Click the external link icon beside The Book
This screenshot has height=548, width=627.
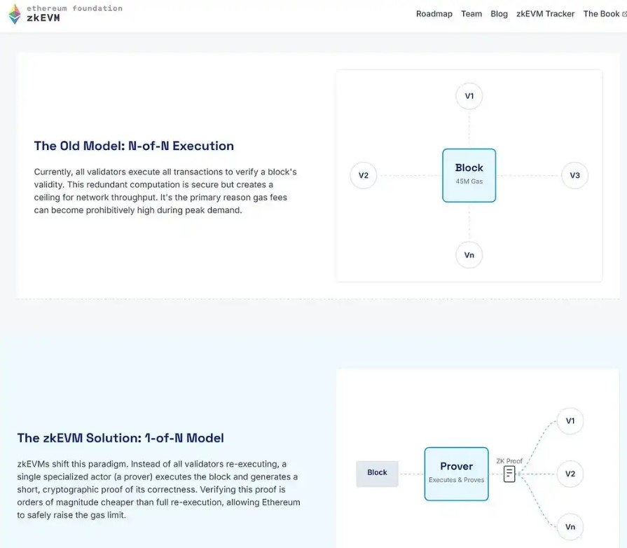pyautogui.click(x=624, y=14)
